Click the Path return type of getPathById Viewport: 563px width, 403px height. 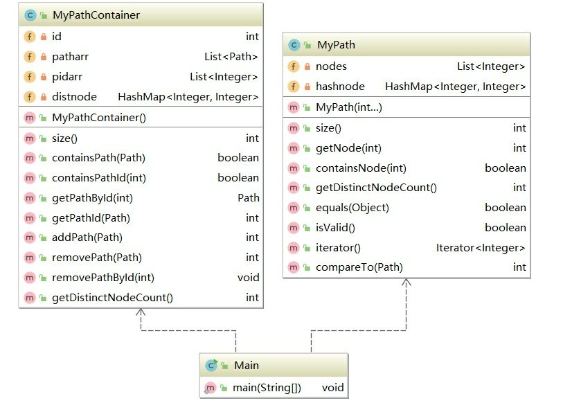(249, 198)
